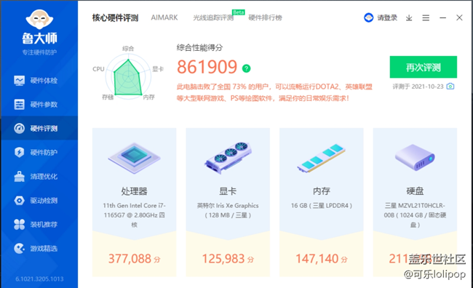This screenshot has width=473, height=288.
Task: Click the Lu Master monkey logo
Action: pyautogui.click(x=39, y=20)
